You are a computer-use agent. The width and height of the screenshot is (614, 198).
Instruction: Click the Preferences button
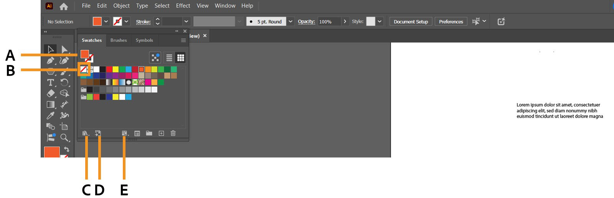click(x=451, y=21)
